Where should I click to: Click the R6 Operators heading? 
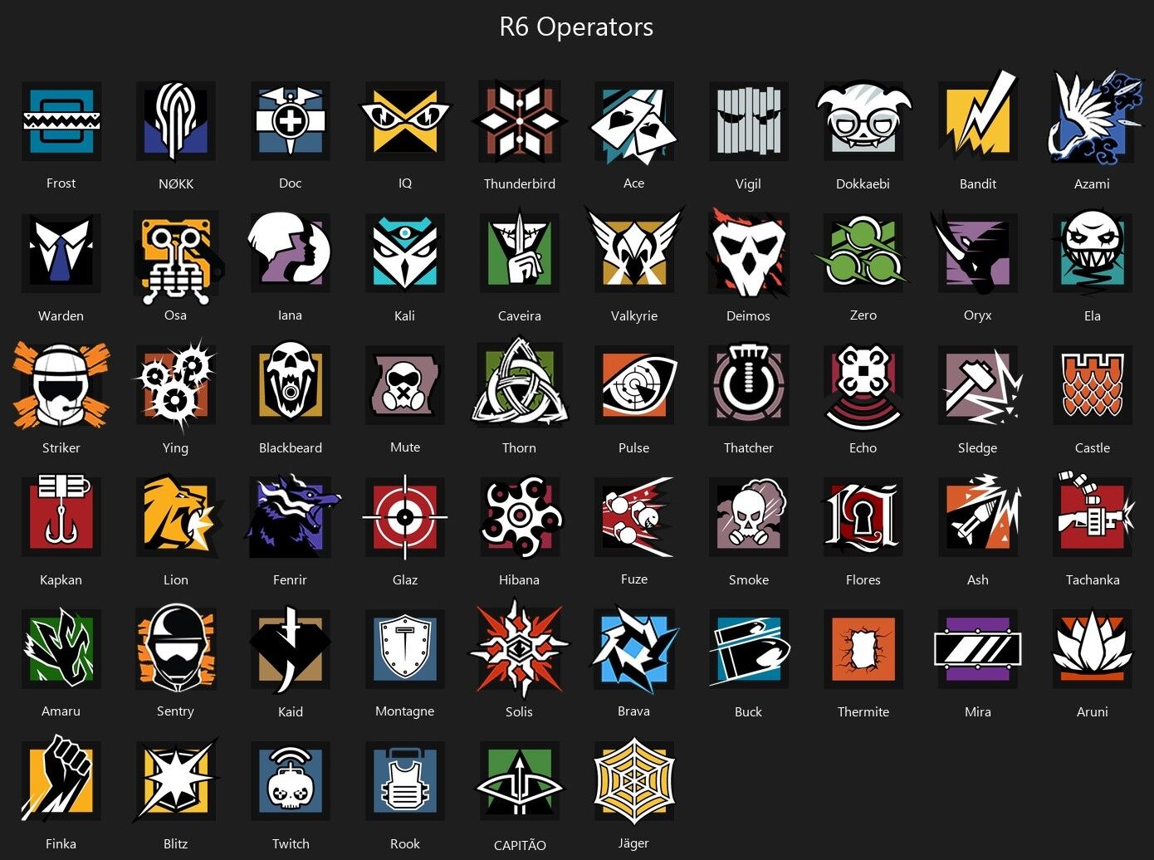click(576, 27)
